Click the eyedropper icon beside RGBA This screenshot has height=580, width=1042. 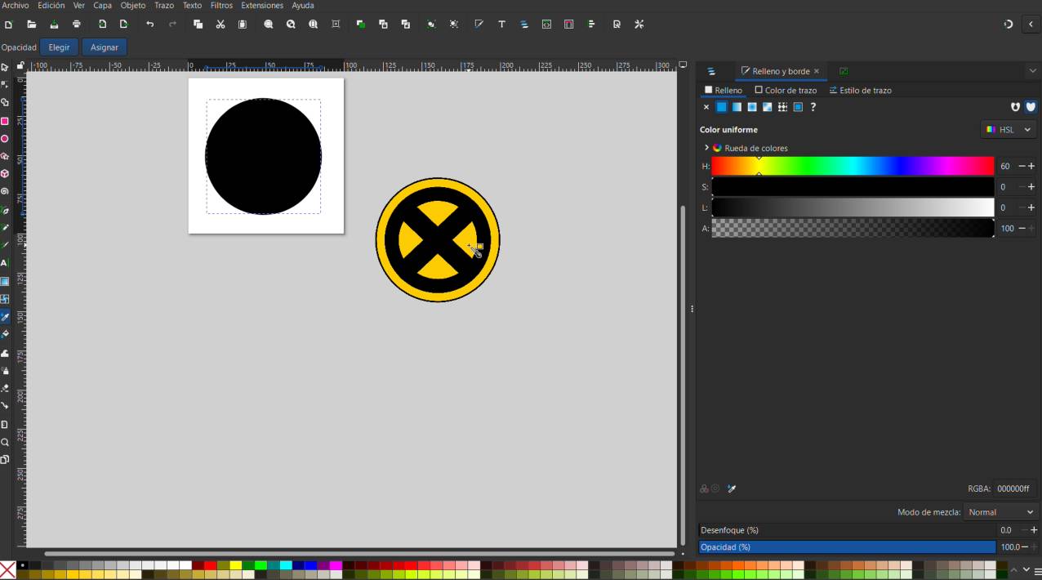[732, 489]
